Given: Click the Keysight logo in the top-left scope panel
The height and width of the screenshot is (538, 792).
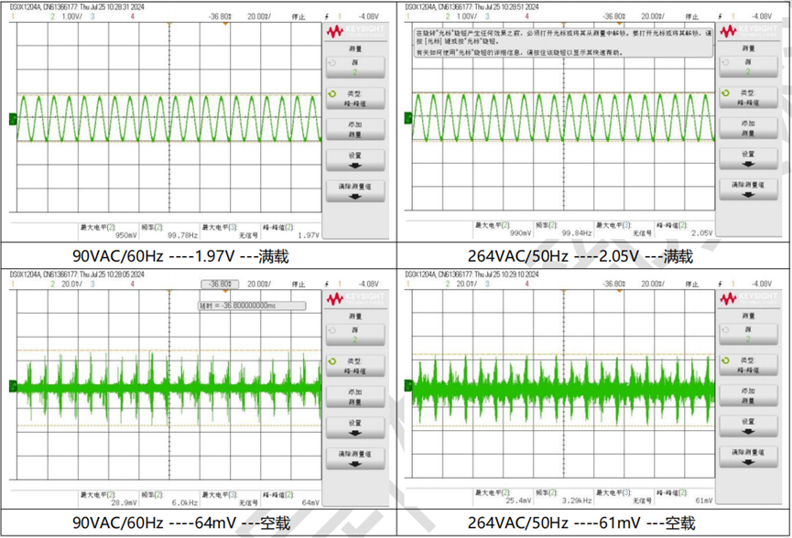Looking at the screenshot, I should (354, 32).
